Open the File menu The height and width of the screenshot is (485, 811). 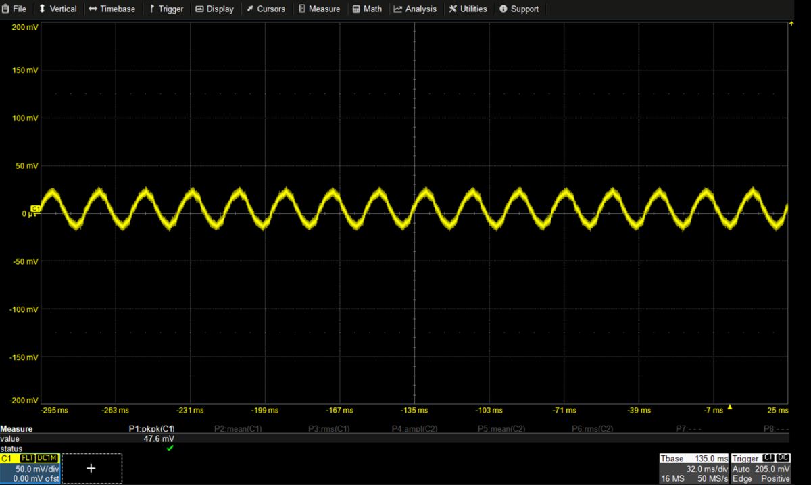tap(15, 9)
